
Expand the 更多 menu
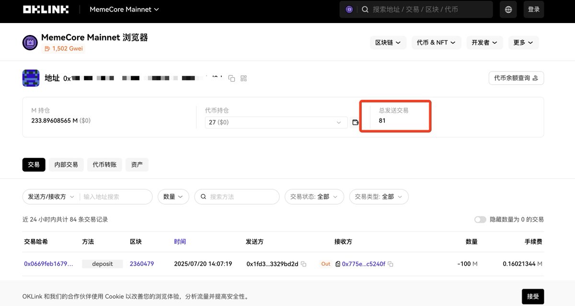(523, 43)
